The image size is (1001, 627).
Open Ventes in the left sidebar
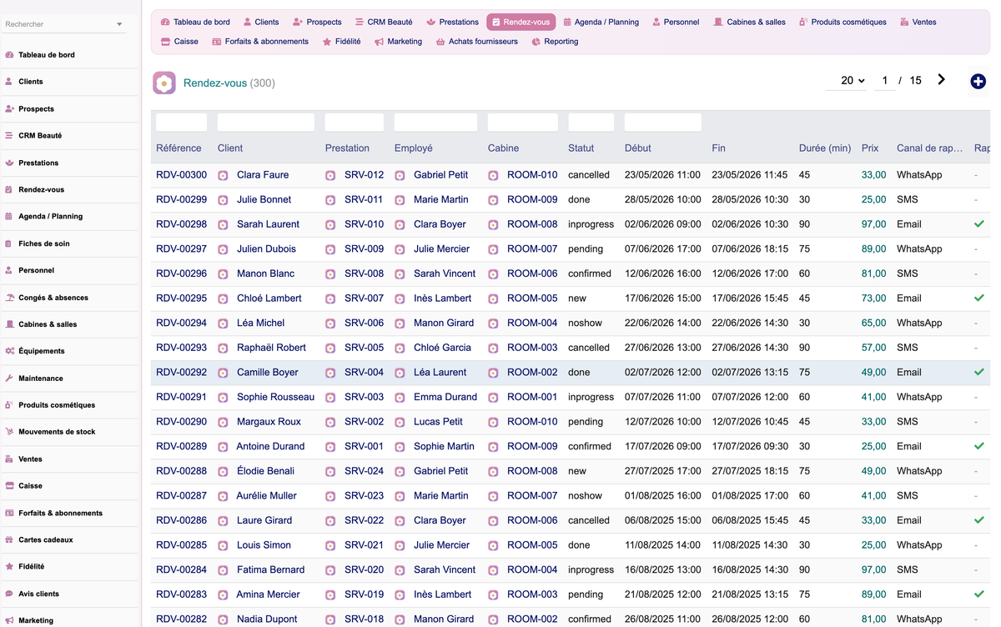(30, 459)
